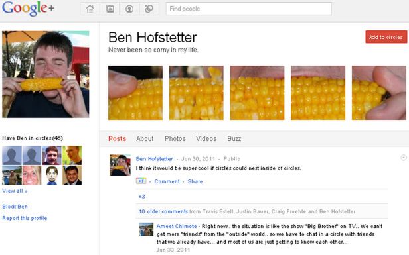Image resolution: width=409 pixels, height=255 pixels.
Task: Click blonde woman avatar in circles
Action: click(32, 176)
